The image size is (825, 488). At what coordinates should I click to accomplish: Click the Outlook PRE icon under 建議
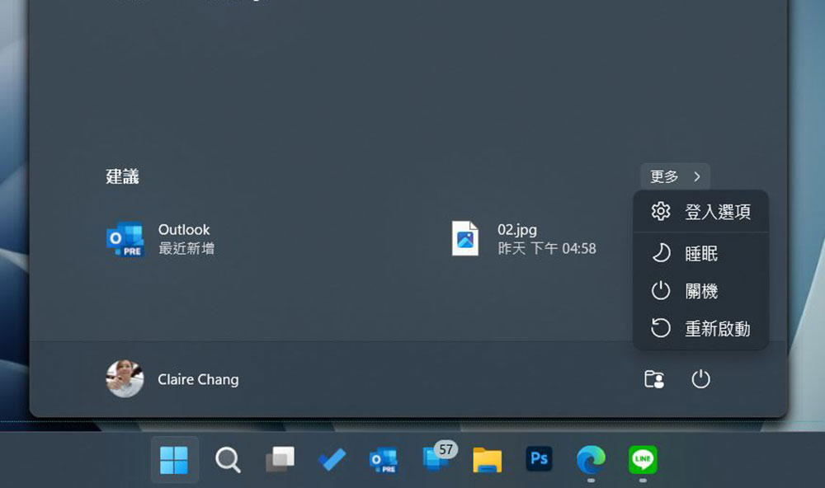[125, 239]
